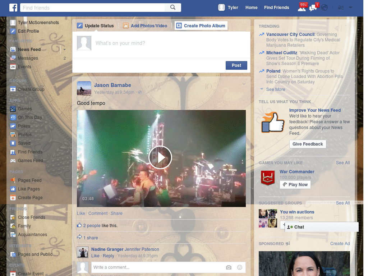Open account menu dropdown arrow
The height and width of the screenshot is (276, 368).
pos(350,8)
